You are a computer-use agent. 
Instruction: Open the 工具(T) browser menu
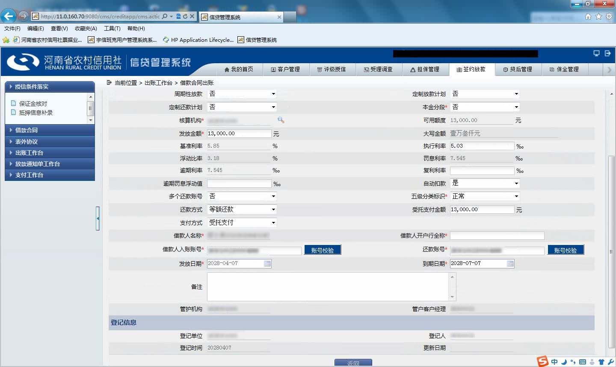(x=112, y=29)
